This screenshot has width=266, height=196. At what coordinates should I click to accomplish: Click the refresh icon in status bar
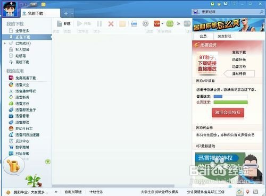(x=239, y=192)
